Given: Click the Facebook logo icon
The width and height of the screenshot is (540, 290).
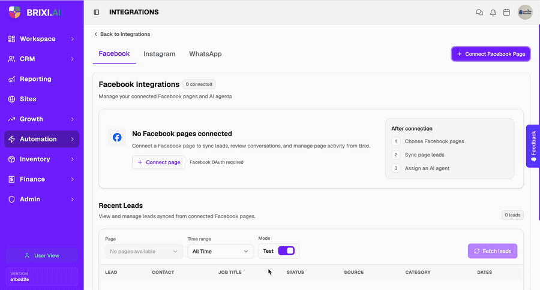Looking at the screenshot, I should click(x=117, y=138).
